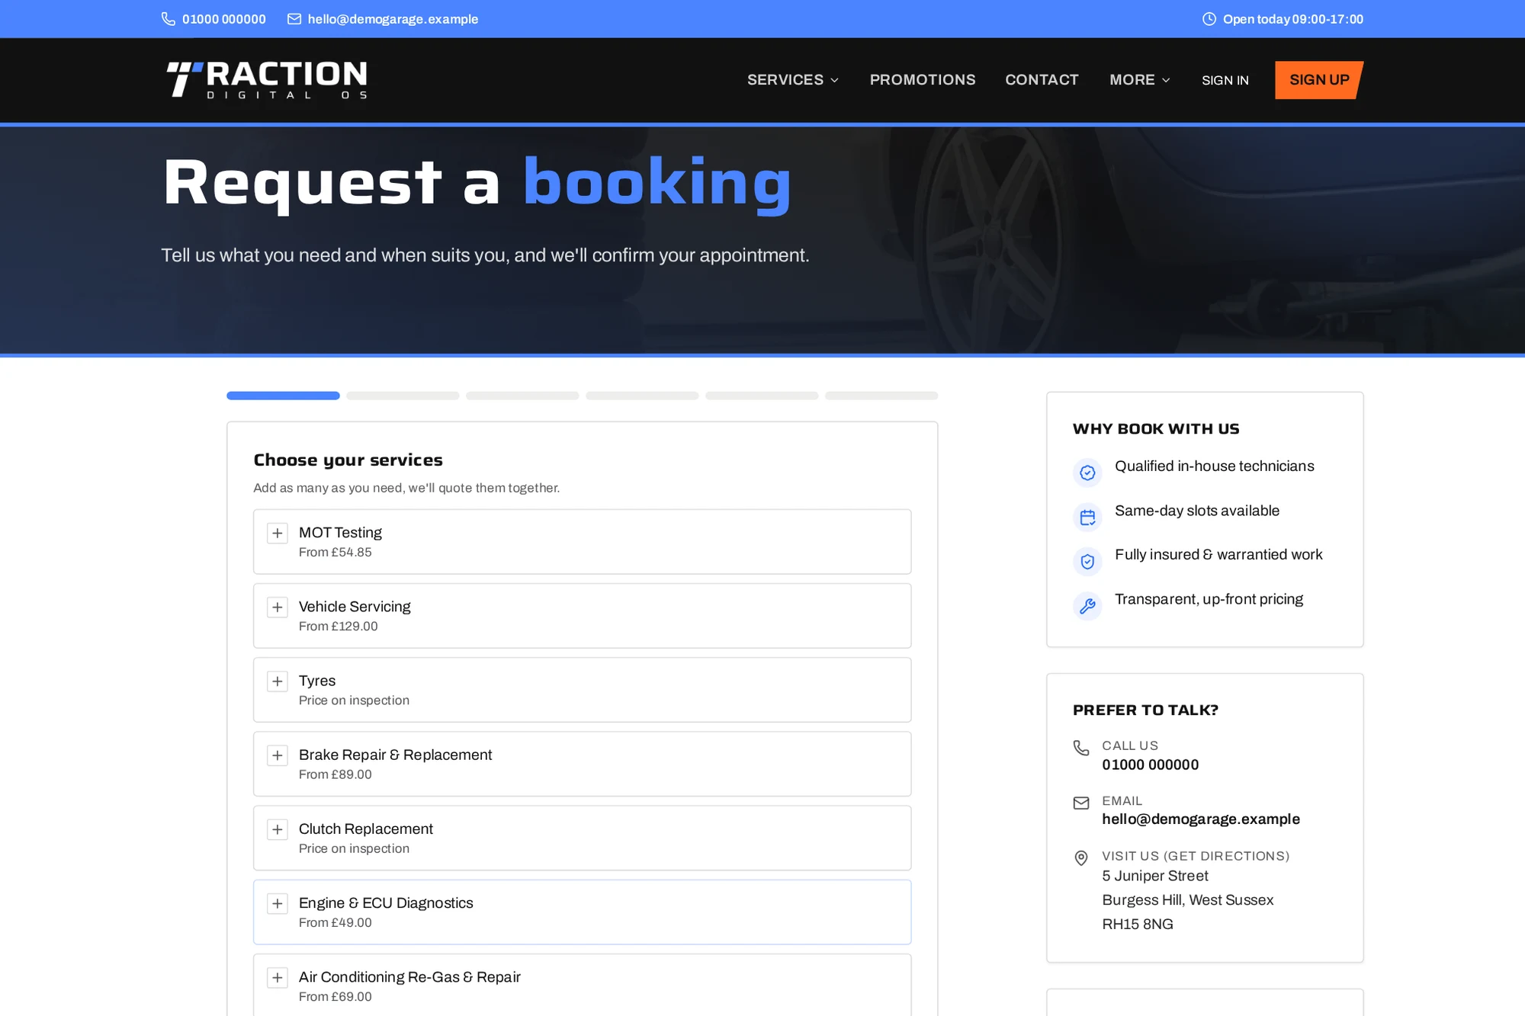Viewport: 1525px width, 1016px height.
Task: Call 01000 000000 from the top bar
Action: (224, 19)
